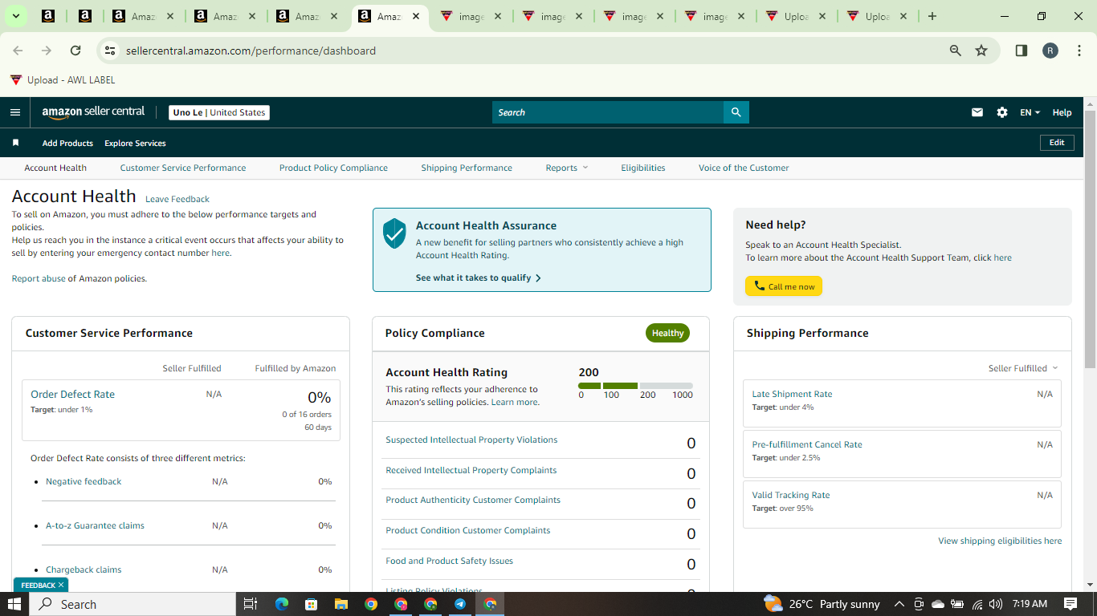Open the Negative feedback link
The image size is (1097, 616).
84,481
